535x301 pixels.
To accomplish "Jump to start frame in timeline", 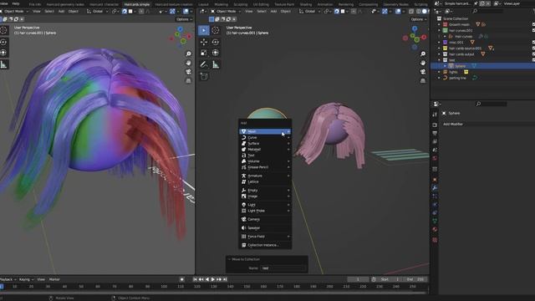I will [x=195, y=279].
